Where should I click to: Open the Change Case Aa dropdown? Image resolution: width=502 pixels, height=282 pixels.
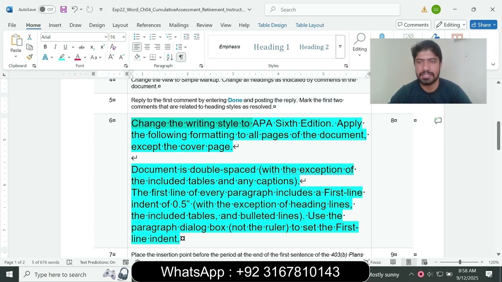(x=95, y=57)
